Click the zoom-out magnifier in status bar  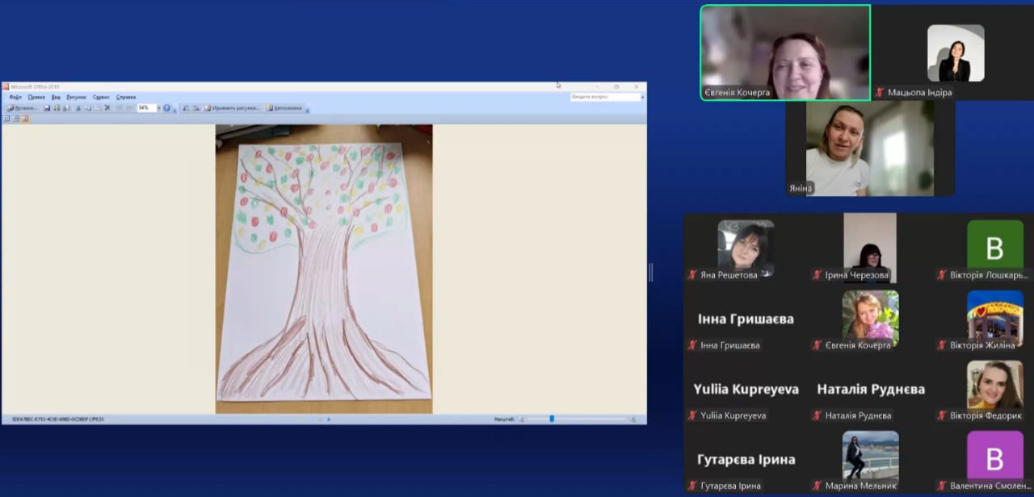coord(521,420)
